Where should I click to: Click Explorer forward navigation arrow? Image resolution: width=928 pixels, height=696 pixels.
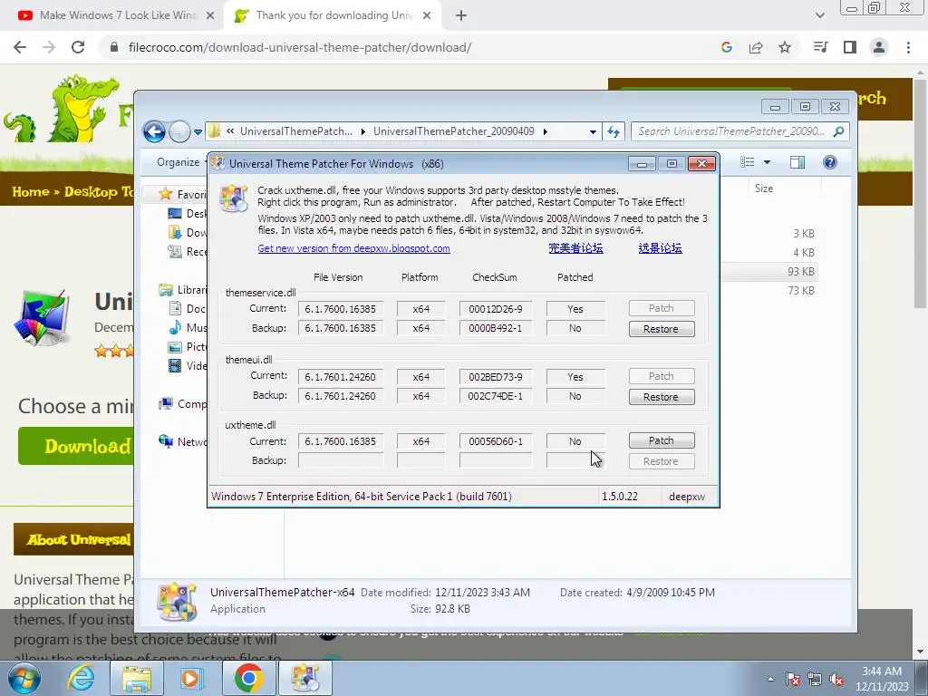click(179, 131)
